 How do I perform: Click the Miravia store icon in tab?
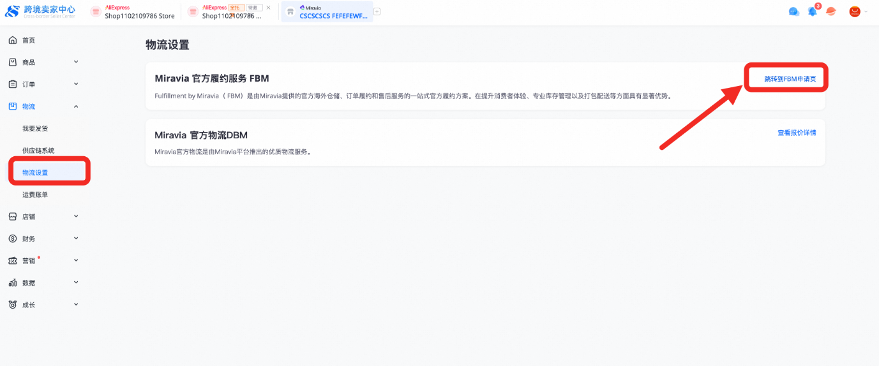(x=290, y=11)
